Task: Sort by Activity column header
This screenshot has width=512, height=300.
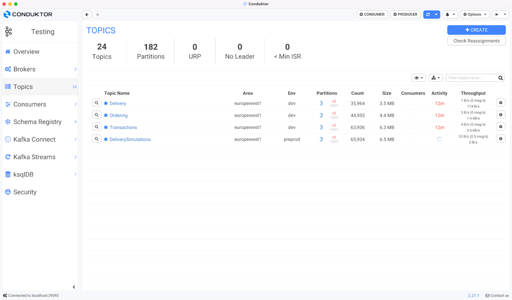Action: click(439, 93)
